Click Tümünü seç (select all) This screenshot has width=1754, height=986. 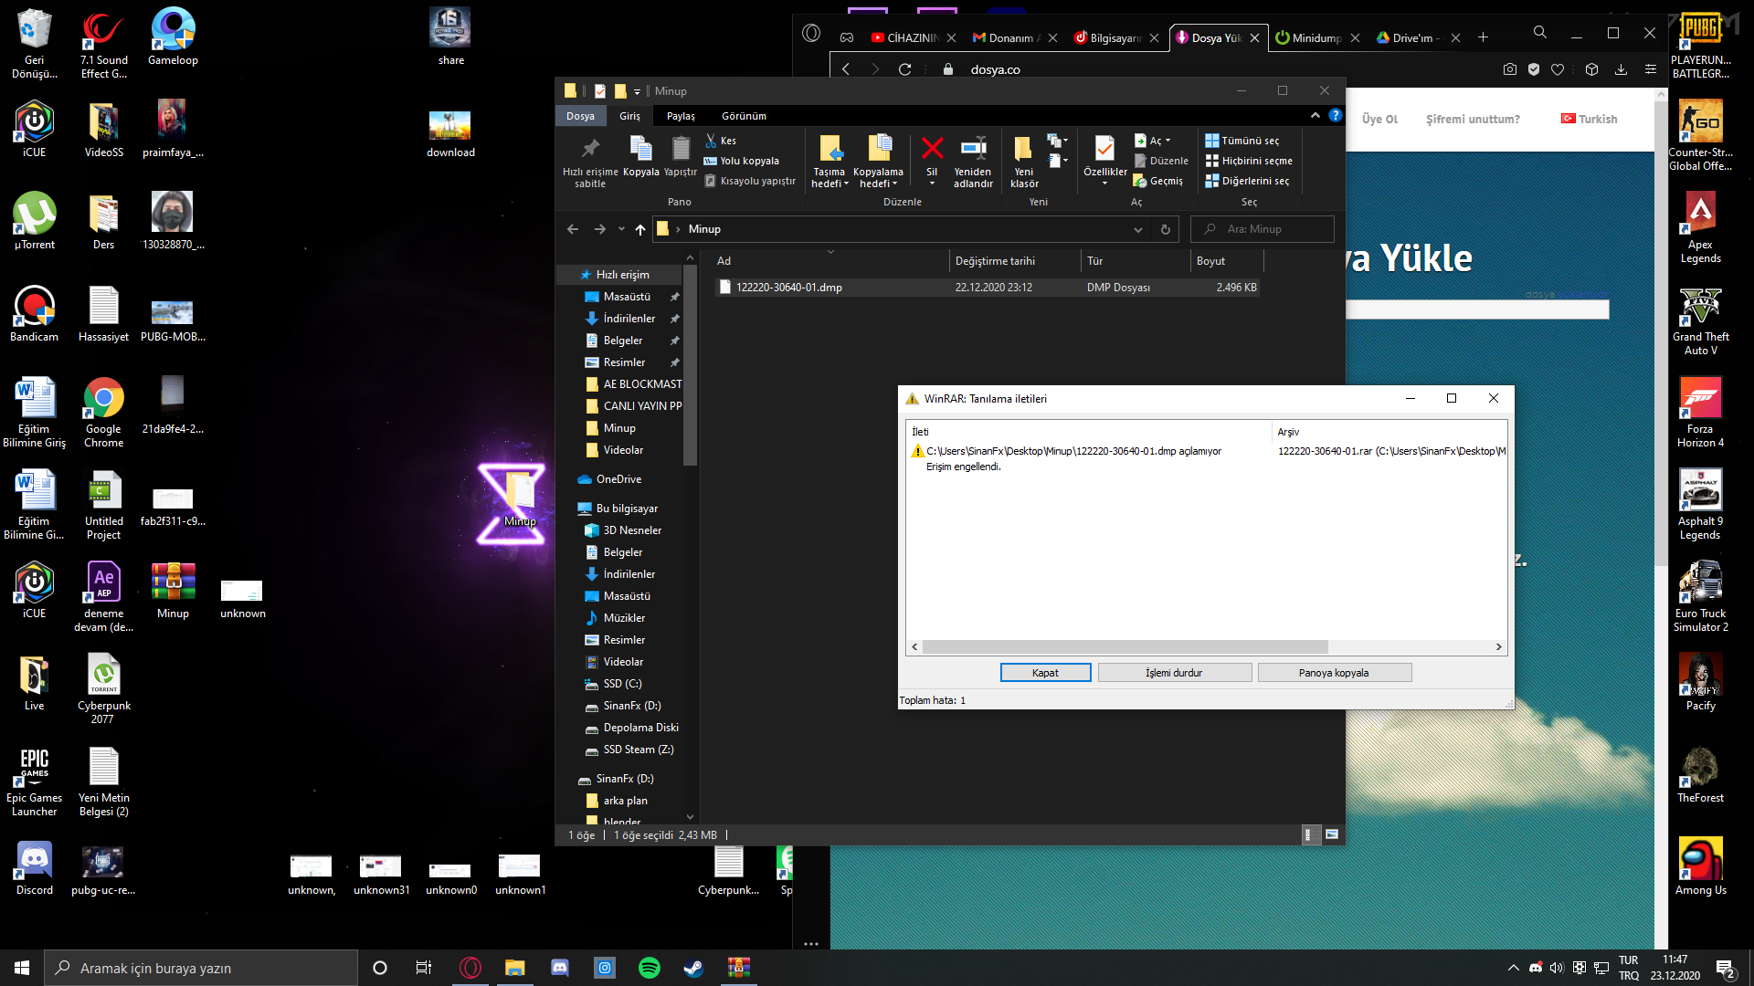pyautogui.click(x=1242, y=141)
